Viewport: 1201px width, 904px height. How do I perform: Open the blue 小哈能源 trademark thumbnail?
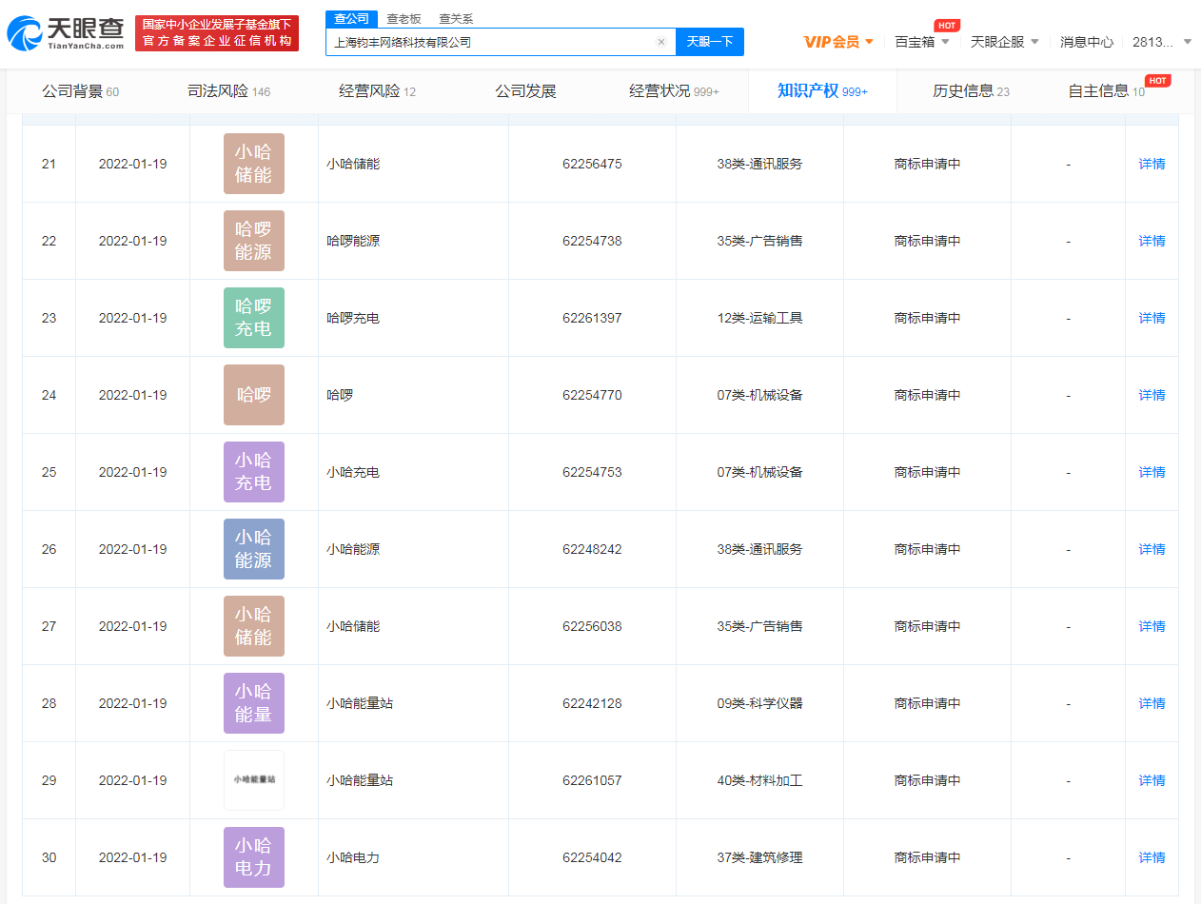(254, 549)
